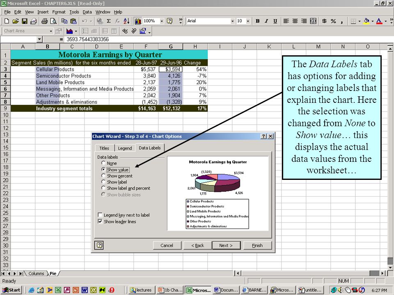Select the Show label radio button

[103, 182]
